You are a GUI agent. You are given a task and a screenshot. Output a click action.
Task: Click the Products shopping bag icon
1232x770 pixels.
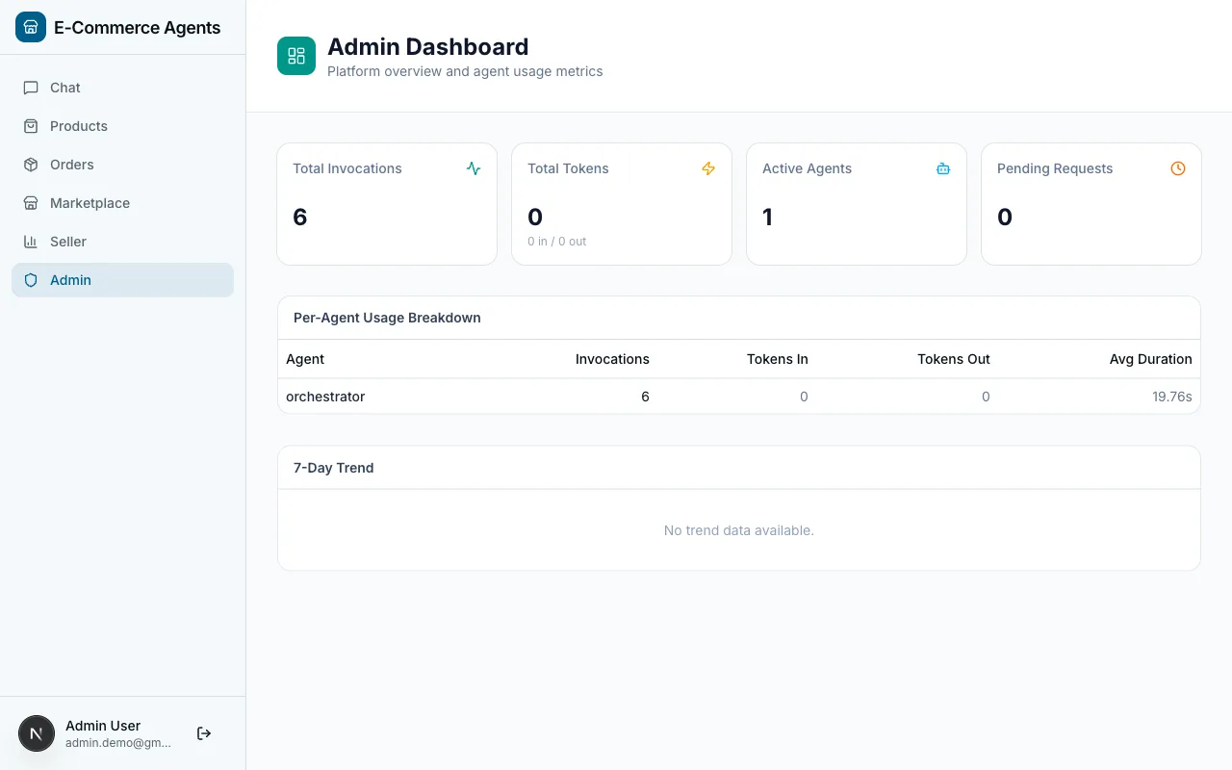[31, 126]
